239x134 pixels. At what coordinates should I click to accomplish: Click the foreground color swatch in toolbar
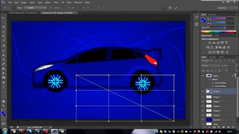[3, 113]
